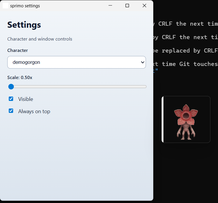Click the "Settings" heading
Viewport: 218px width, 203px height.
pos(24,25)
